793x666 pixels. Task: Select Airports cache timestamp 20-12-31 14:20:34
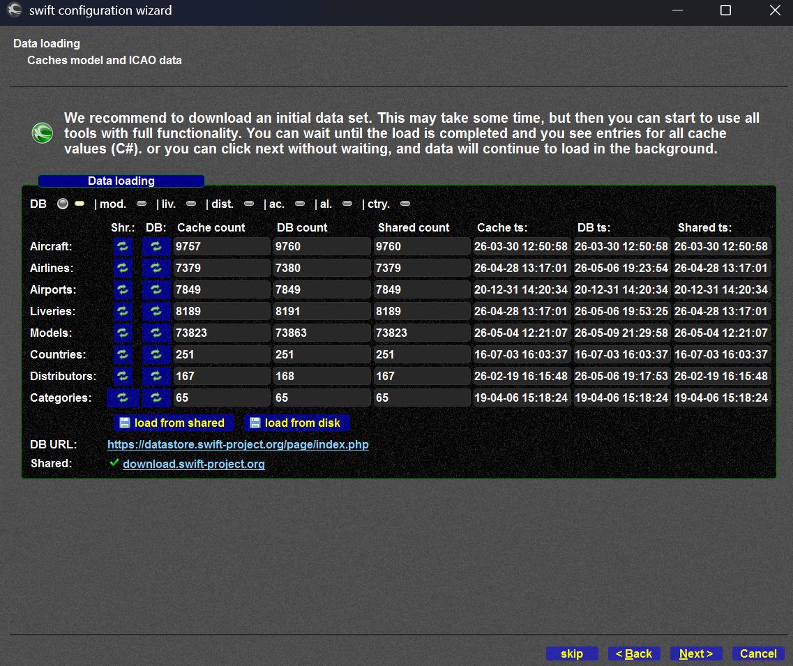pyautogui.click(x=522, y=290)
